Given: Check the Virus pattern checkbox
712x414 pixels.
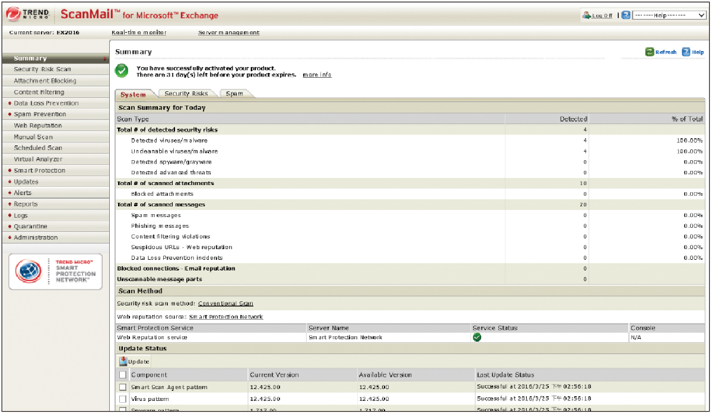Looking at the screenshot, I should tap(123, 399).
